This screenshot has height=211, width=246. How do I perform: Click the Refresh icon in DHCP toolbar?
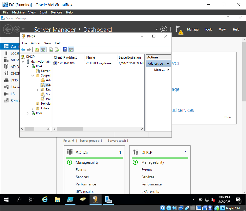pos(51,50)
